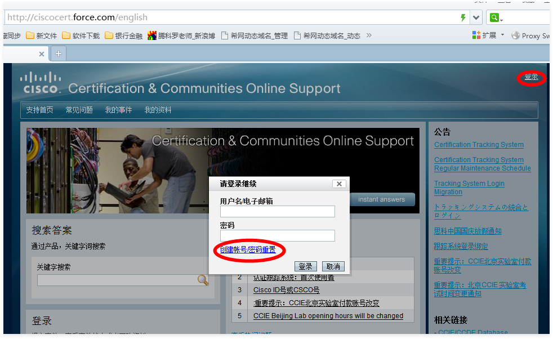Click the 密码 input field

(x=278, y=235)
